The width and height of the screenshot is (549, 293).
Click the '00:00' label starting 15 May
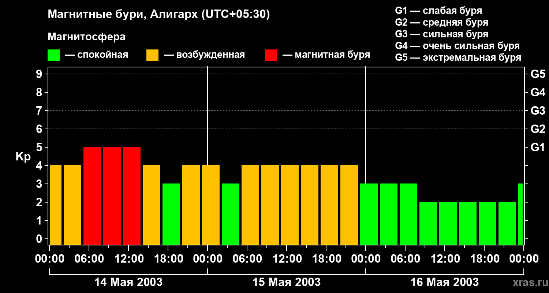tap(208, 259)
